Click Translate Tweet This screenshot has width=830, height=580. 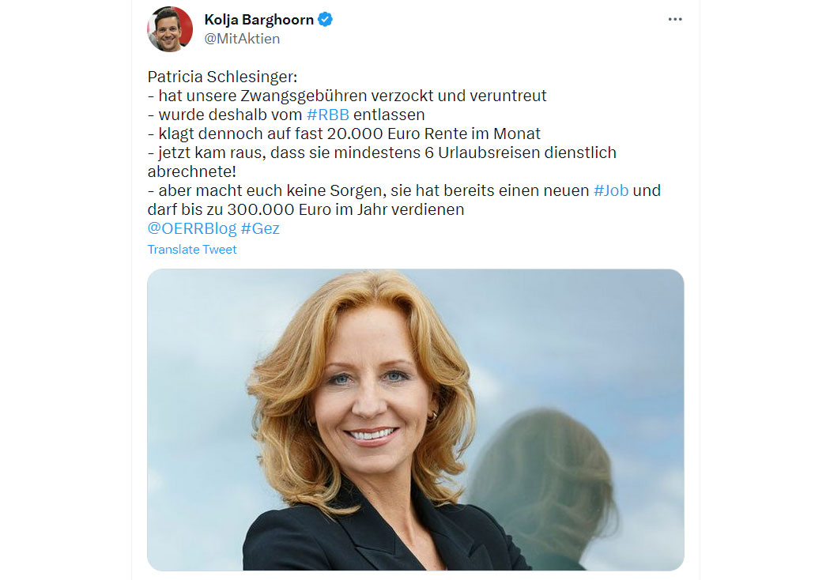tap(192, 249)
